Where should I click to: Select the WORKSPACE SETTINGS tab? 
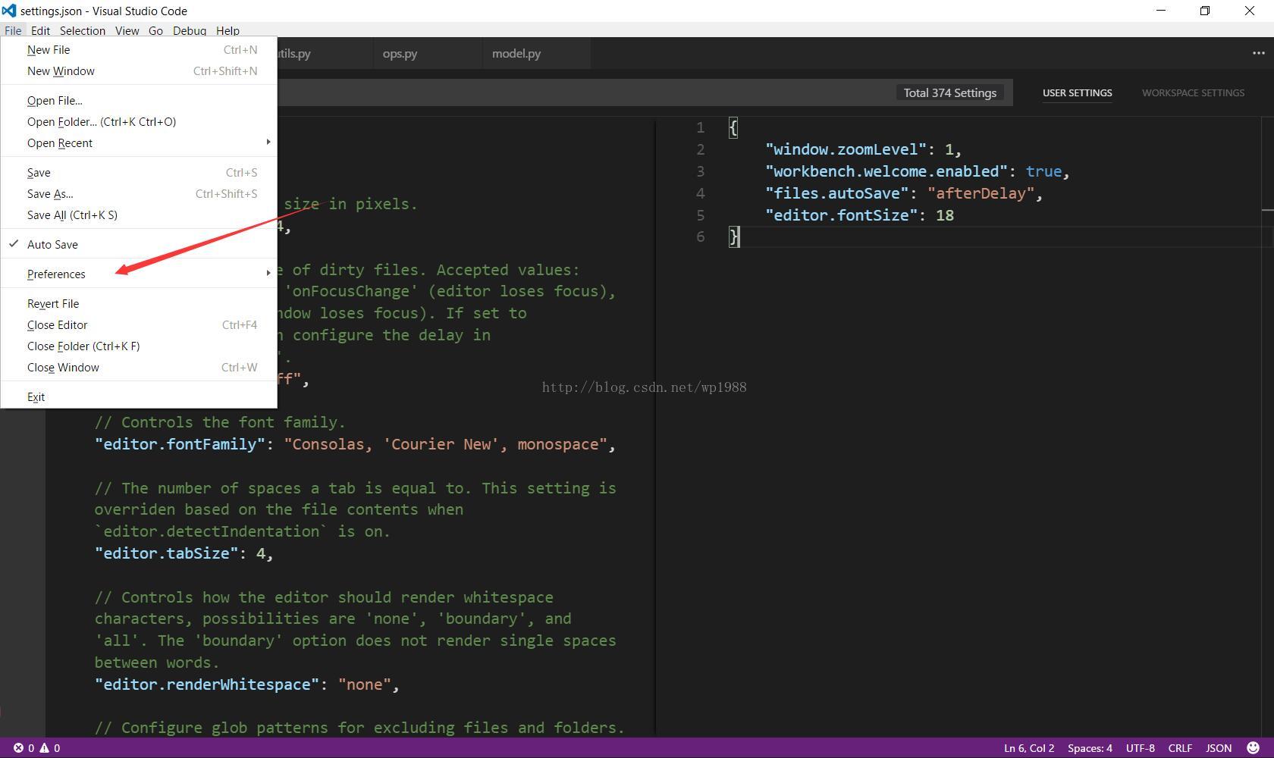click(1193, 92)
